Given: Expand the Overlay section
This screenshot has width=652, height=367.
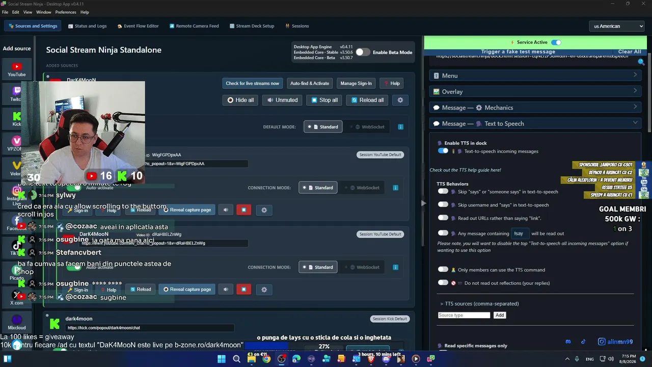Looking at the screenshot, I should (535, 92).
